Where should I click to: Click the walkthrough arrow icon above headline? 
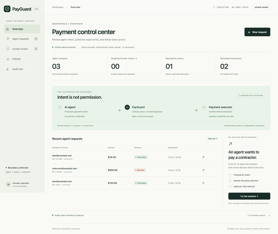point(230,144)
